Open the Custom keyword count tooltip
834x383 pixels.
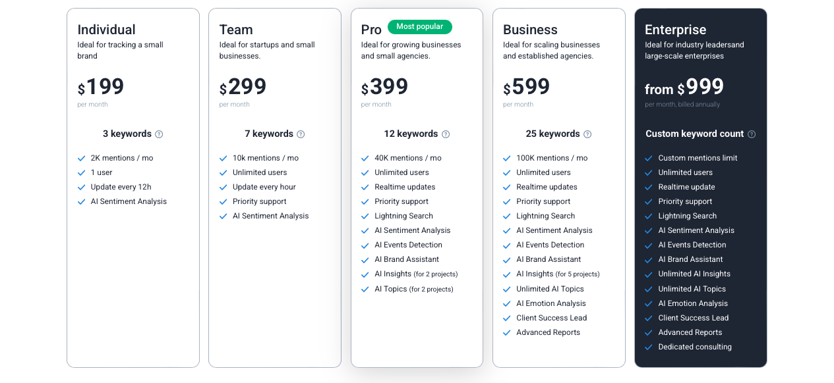point(752,134)
